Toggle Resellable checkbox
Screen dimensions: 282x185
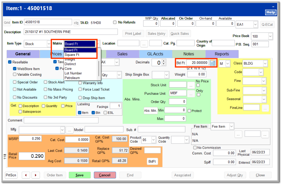10,62
